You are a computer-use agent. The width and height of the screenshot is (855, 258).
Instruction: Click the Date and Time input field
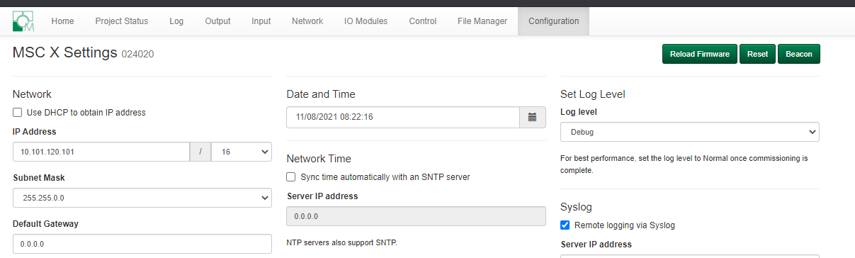[402, 117]
